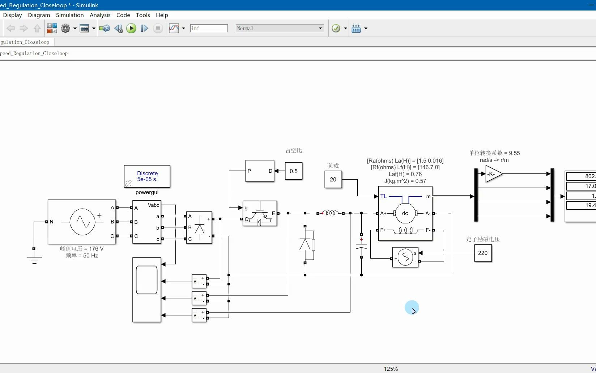Screen dimensions: 596x373
Task: Expand the gear icon dropdown arrow
Action: 75,28
